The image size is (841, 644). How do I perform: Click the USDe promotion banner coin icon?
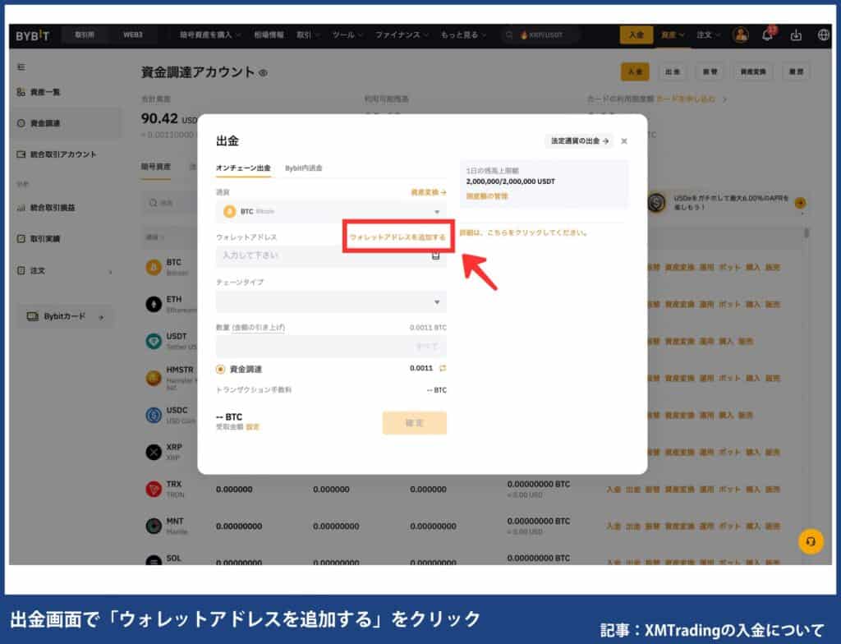(x=657, y=202)
